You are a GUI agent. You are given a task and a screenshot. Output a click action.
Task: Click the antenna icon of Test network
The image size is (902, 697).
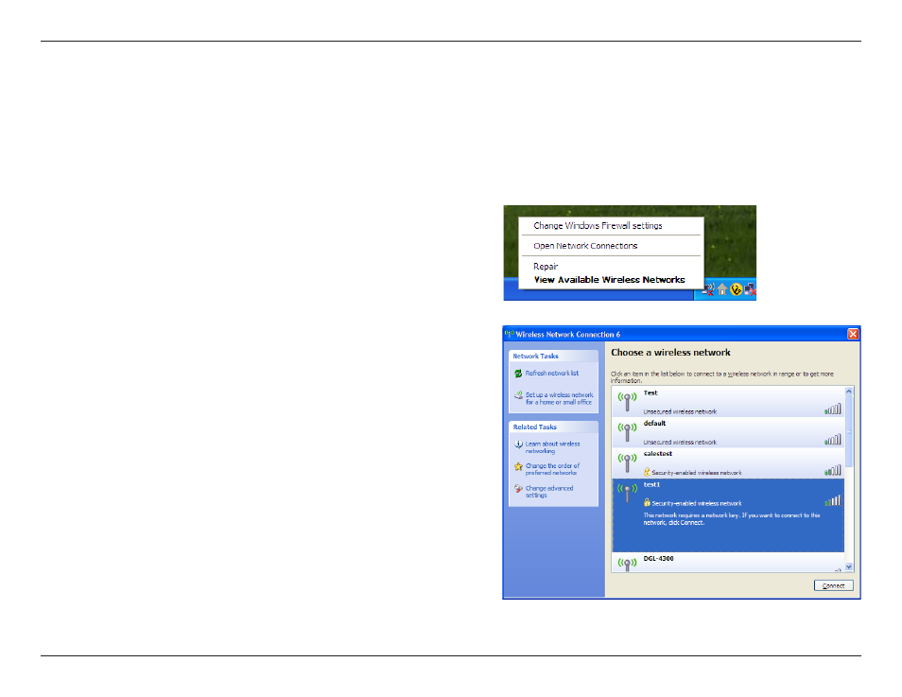click(627, 402)
